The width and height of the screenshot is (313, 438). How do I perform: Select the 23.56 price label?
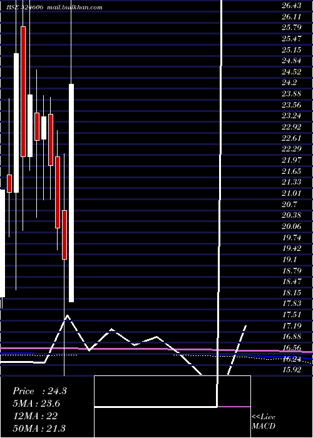tap(291, 105)
